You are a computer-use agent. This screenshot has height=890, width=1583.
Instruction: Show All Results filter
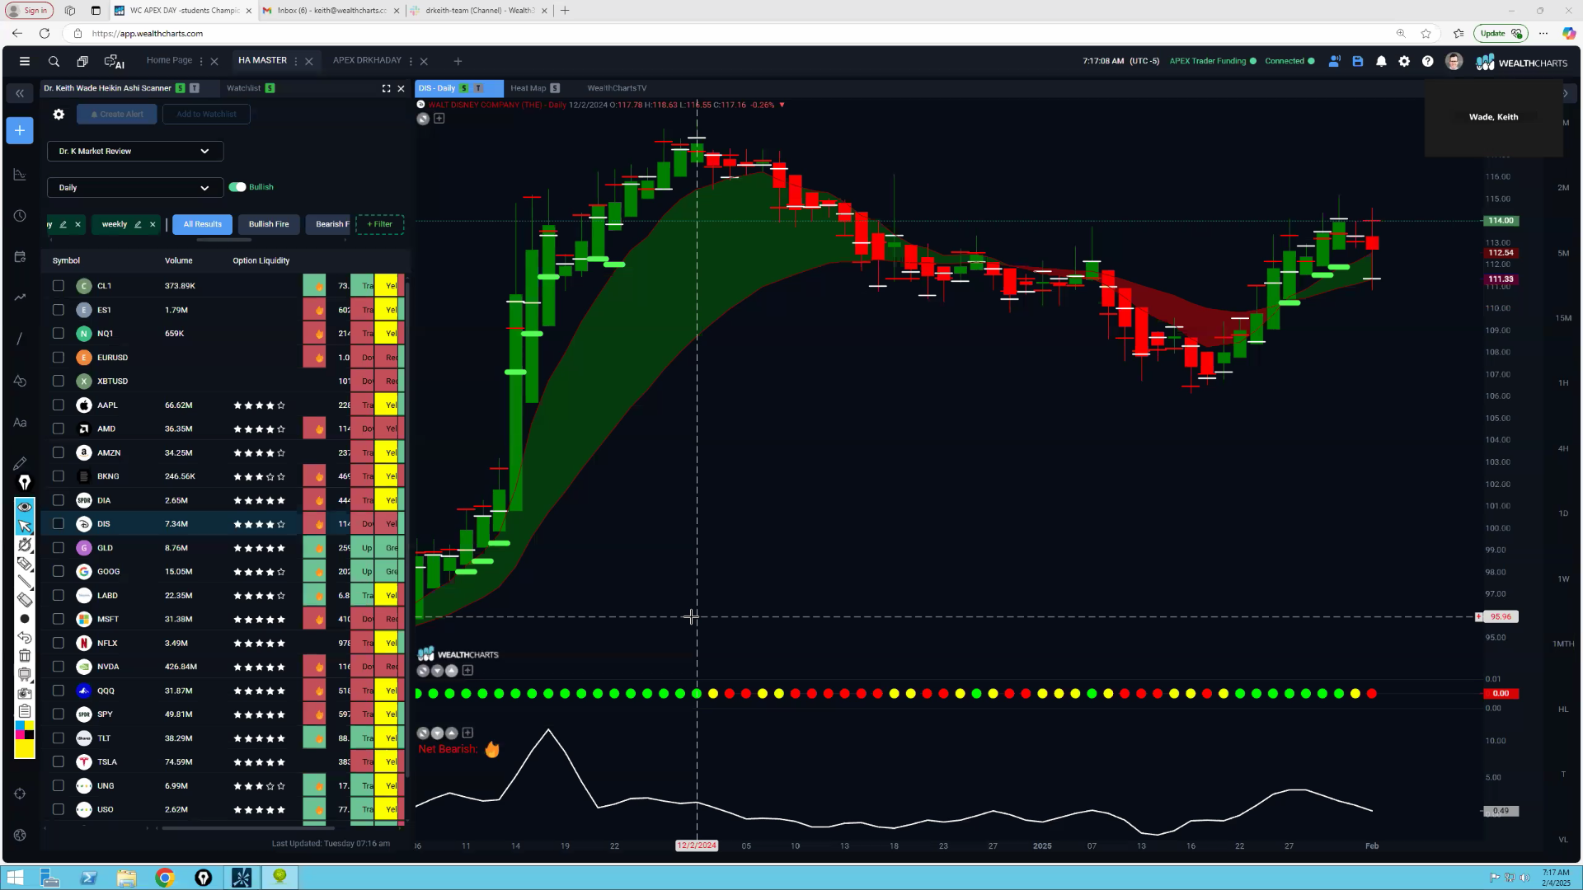[x=202, y=224]
